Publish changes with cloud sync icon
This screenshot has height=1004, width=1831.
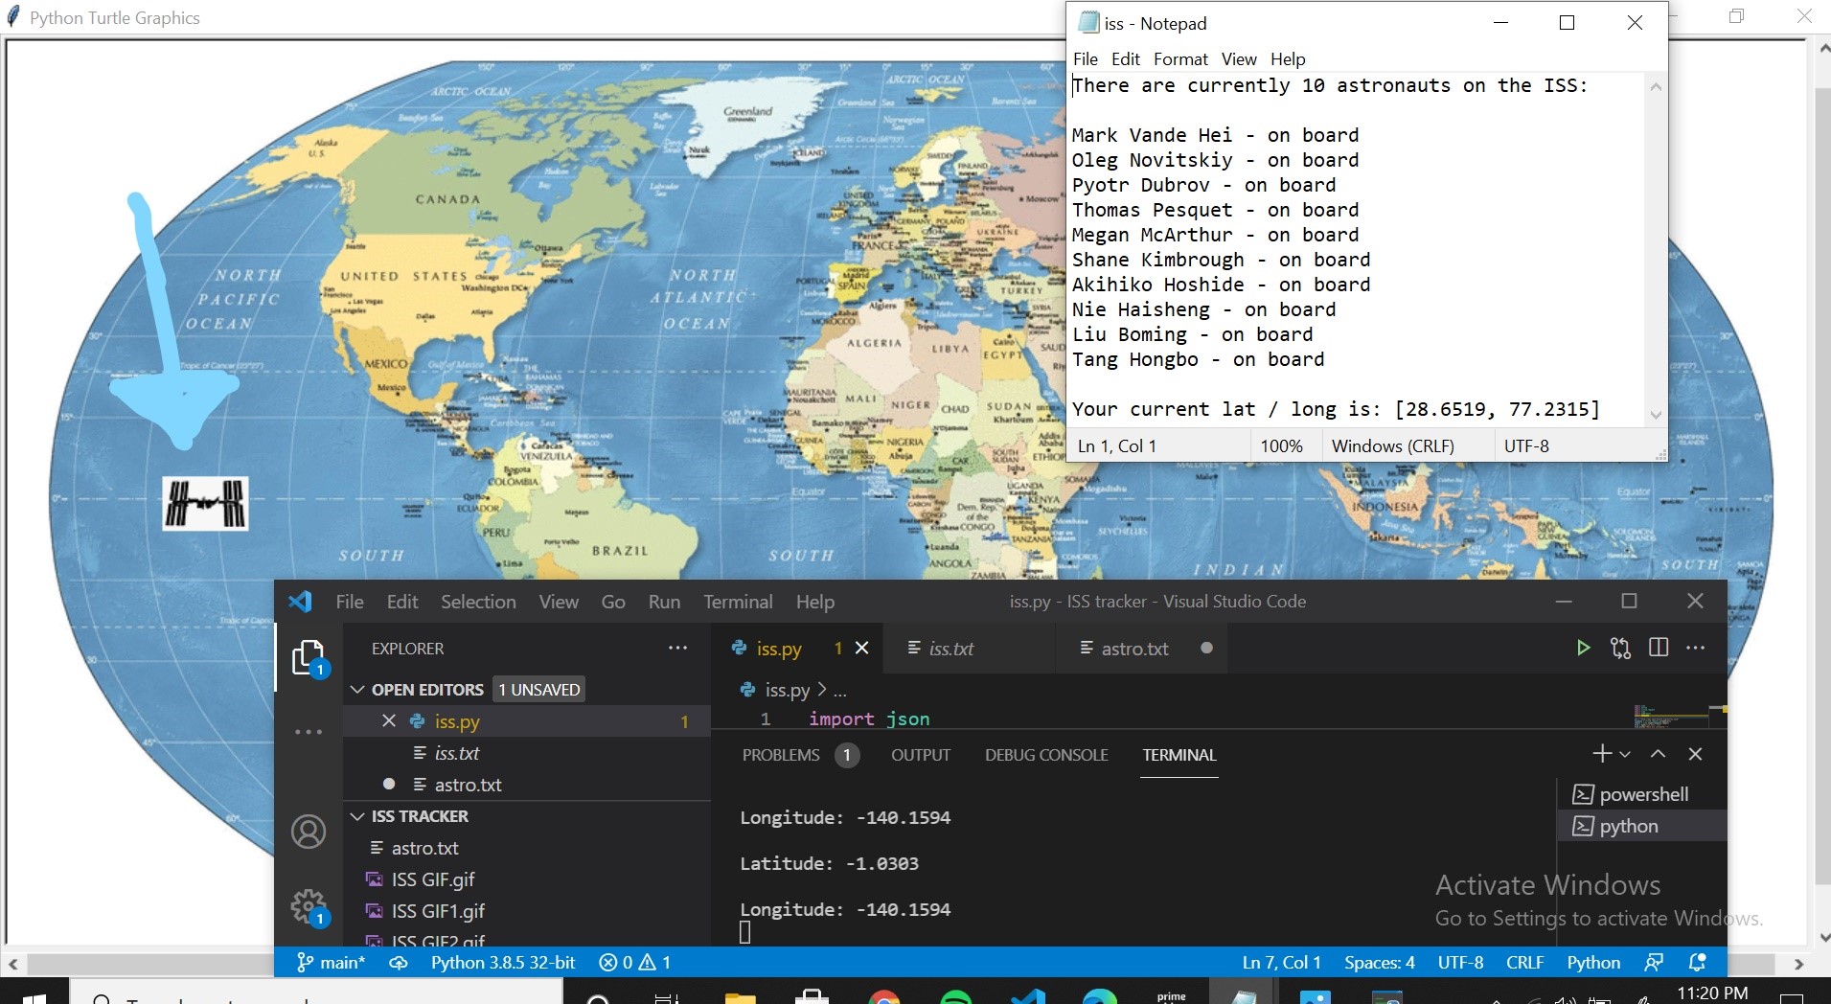point(399,962)
